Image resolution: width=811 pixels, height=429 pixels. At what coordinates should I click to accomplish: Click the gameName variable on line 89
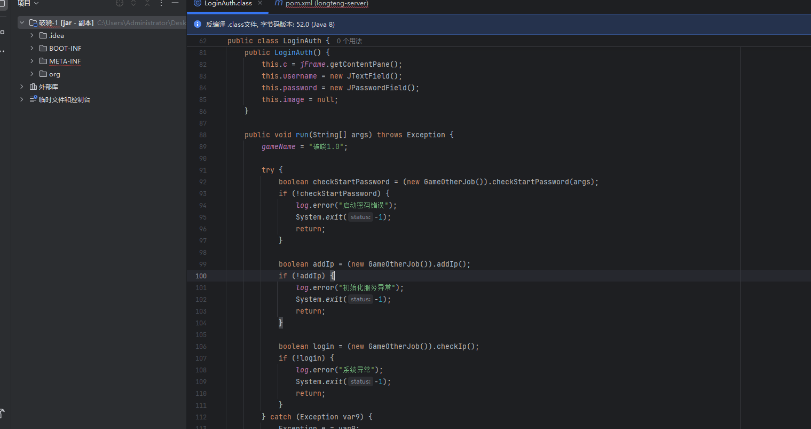click(279, 146)
